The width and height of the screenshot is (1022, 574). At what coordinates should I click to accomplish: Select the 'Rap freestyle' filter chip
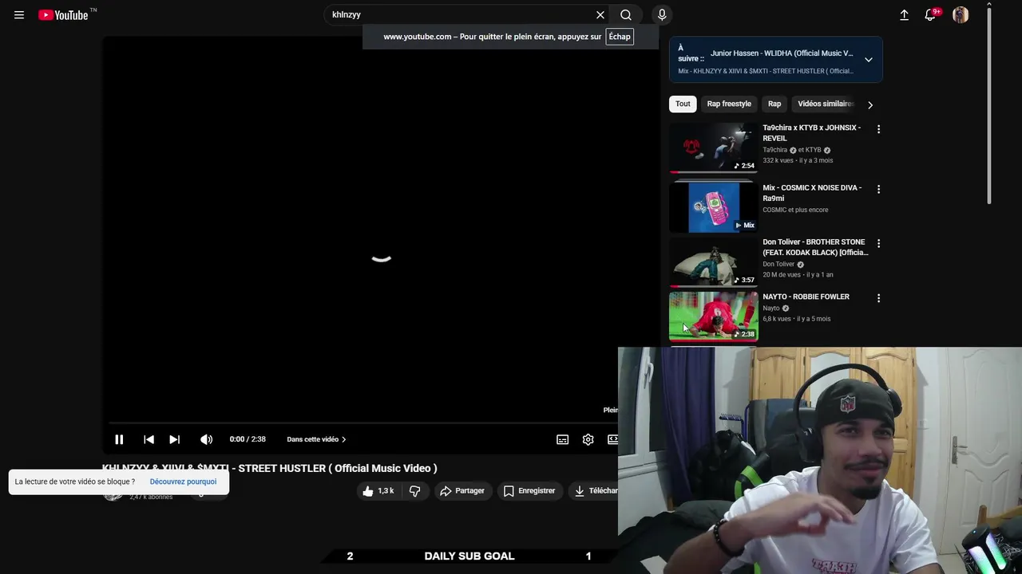(729, 104)
